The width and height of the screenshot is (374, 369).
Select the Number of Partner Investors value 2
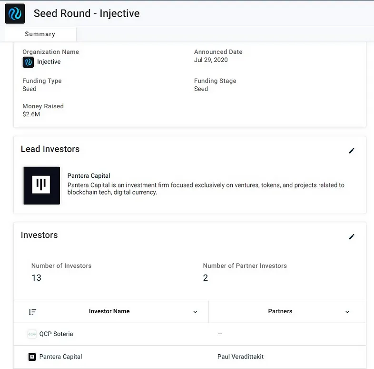coord(206,278)
